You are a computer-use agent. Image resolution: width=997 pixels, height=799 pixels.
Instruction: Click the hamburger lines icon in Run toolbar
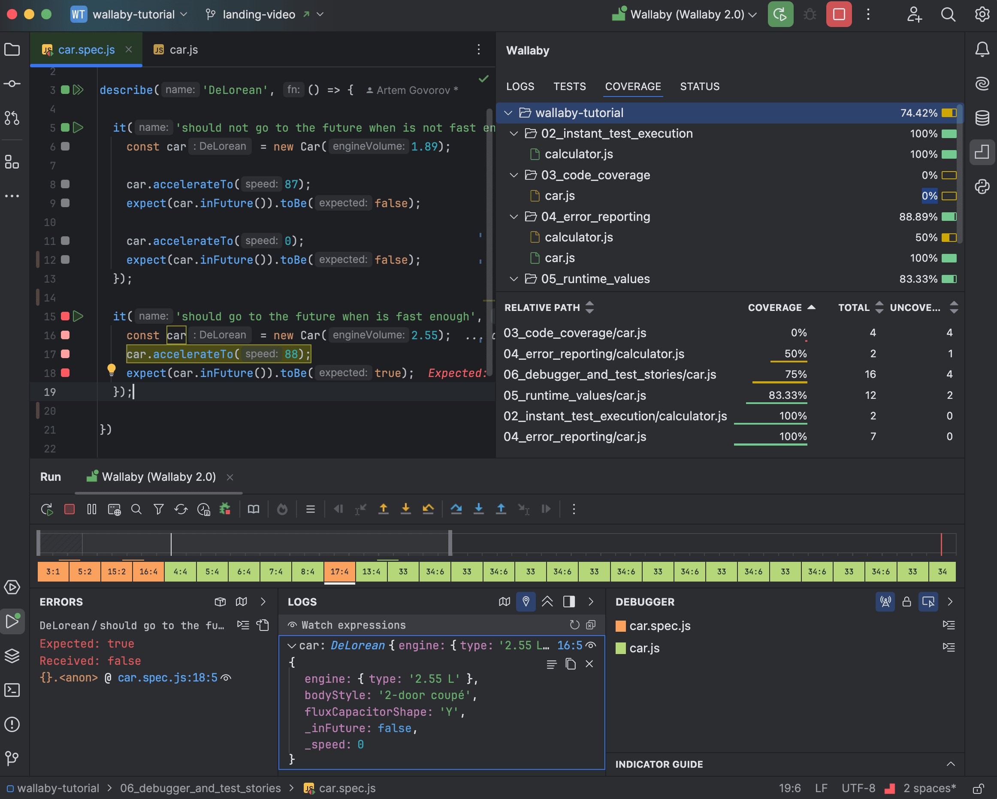[311, 509]
